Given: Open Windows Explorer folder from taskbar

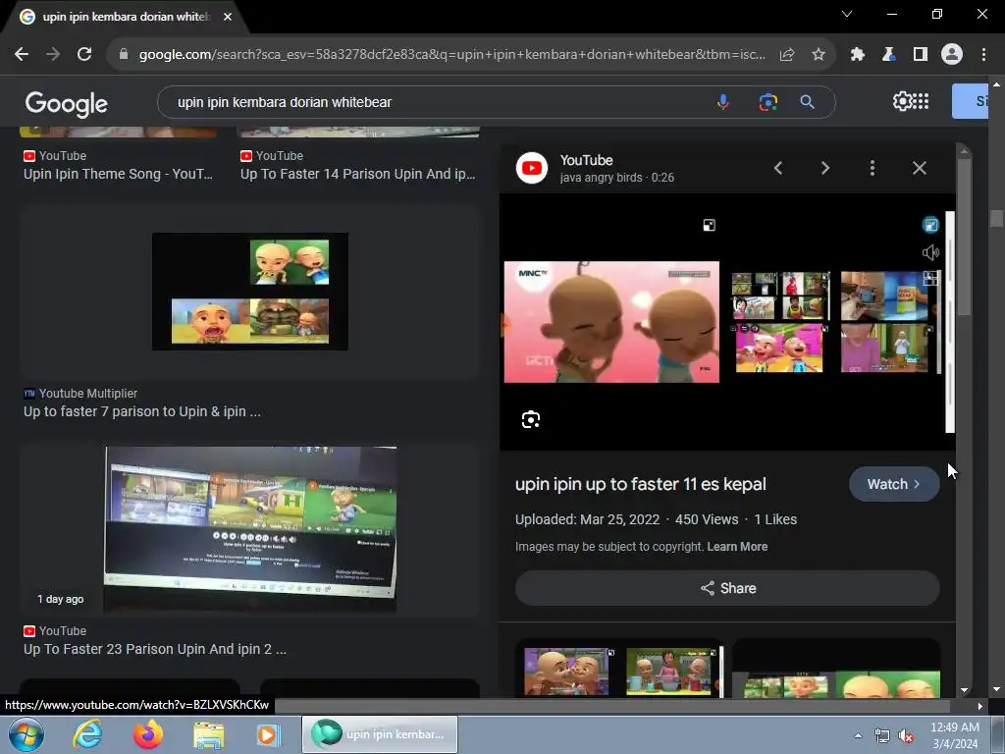Looking at the screenshot, I should (209, 735).
